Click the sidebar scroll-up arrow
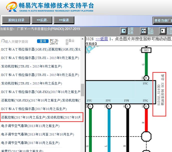This screenshot has width=172, height=152. tap(82, 39)
